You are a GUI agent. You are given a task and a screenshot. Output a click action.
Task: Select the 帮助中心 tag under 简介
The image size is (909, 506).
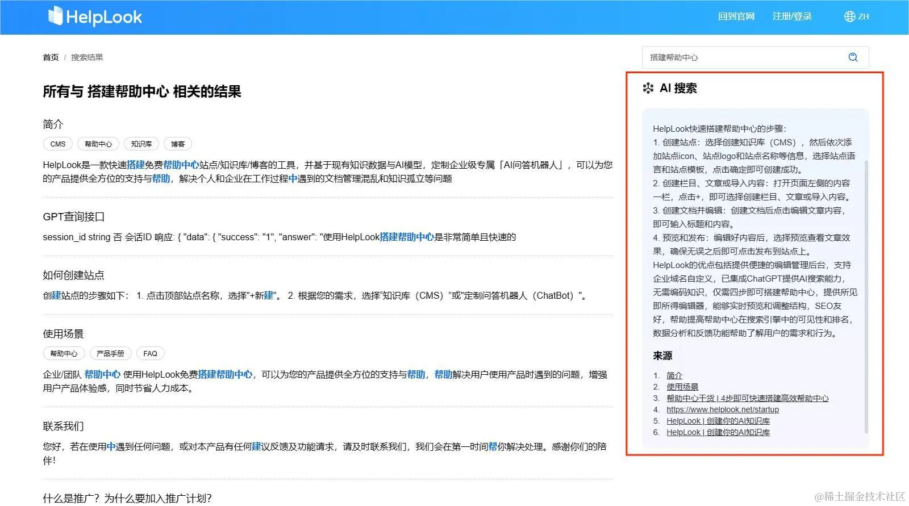tap(98, 144)
